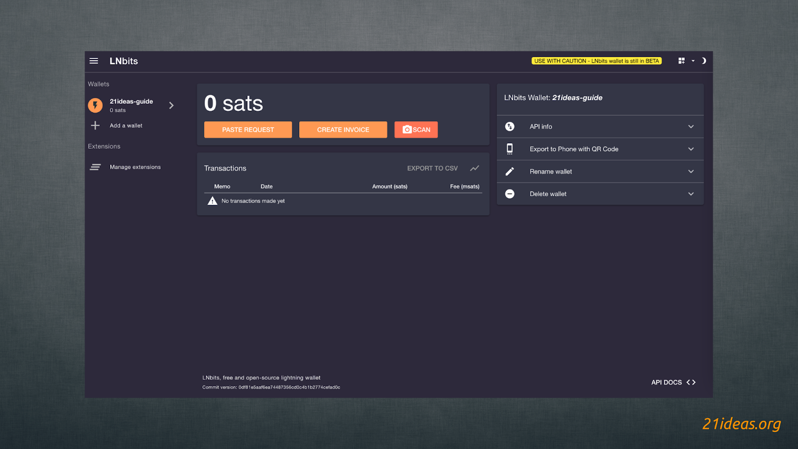Click the plus icon to add wallet

pyautogui.click(x=95, y=126)
